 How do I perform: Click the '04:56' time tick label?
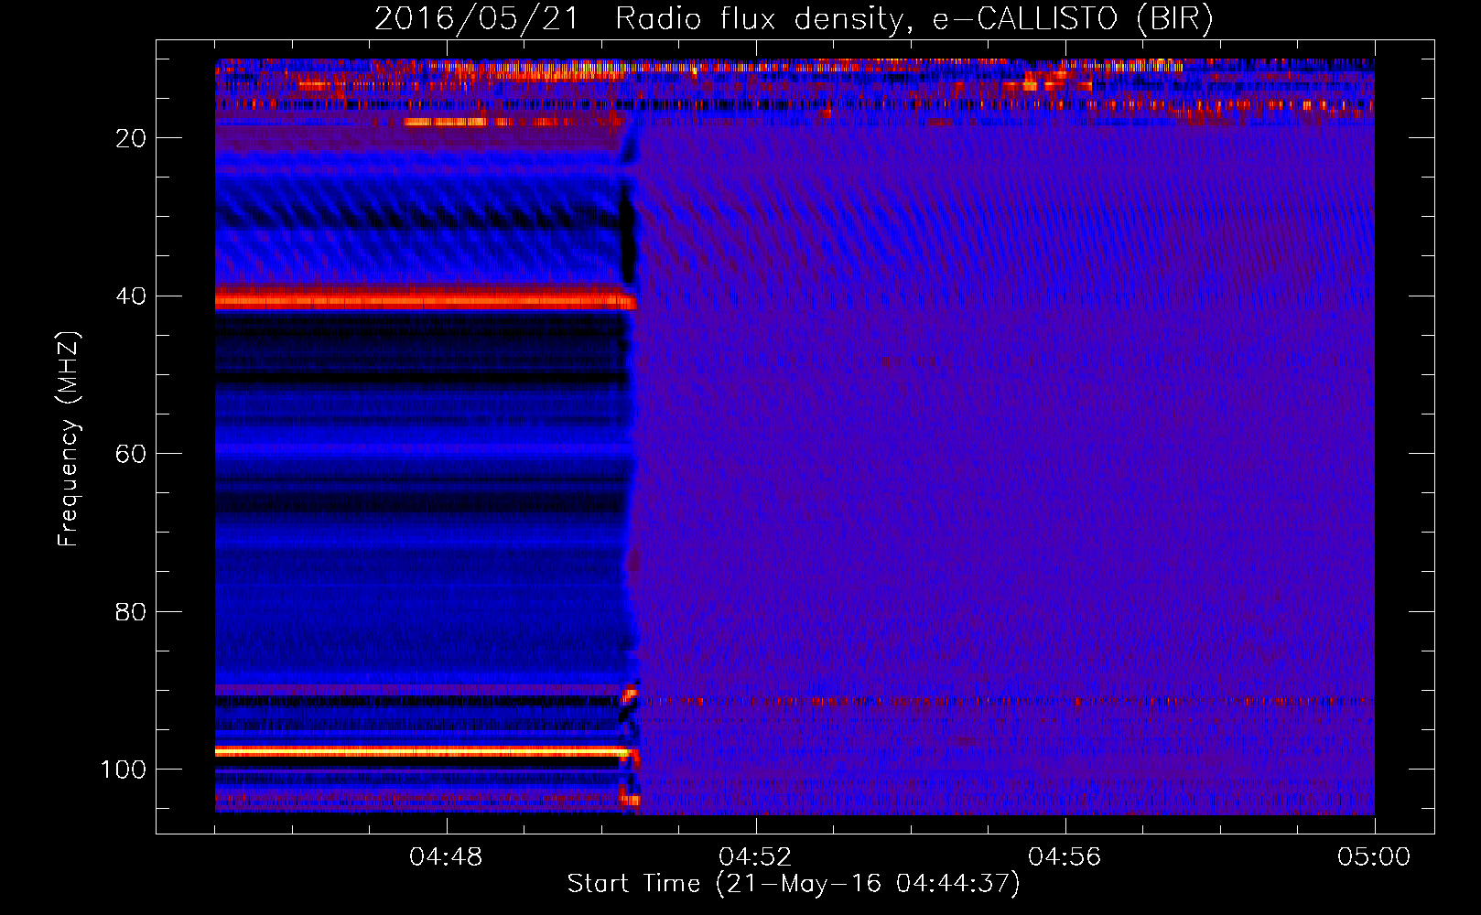pyautogui.click(x=1065, y=857)
